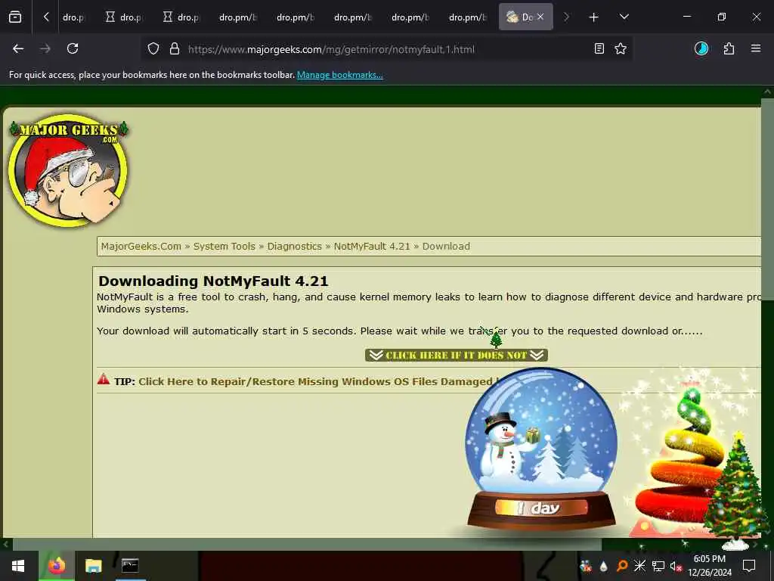Screen dimensions: 774x581
Task: Click the scrollbar up arrow
Action: (x=768, y=92)
